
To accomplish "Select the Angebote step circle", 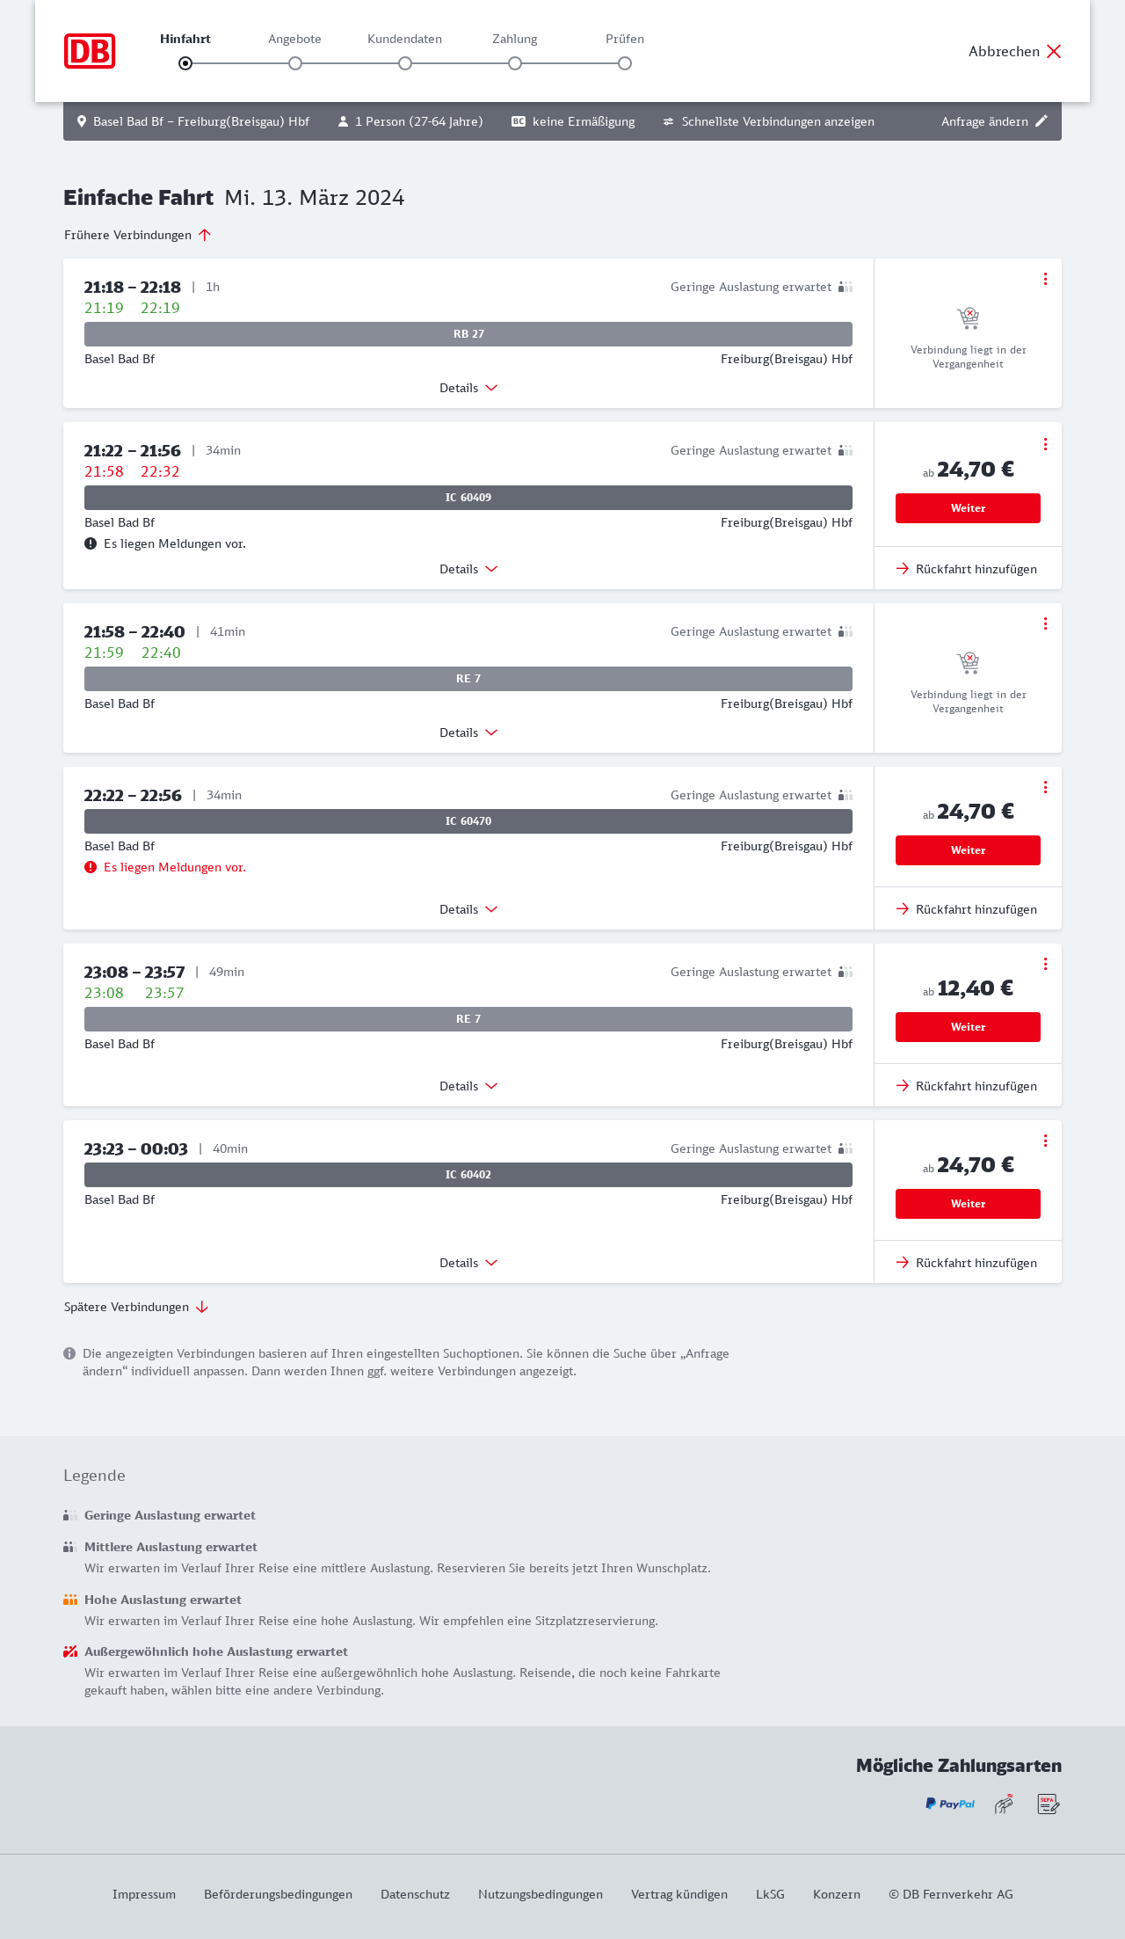I will [x=295, y=63].
